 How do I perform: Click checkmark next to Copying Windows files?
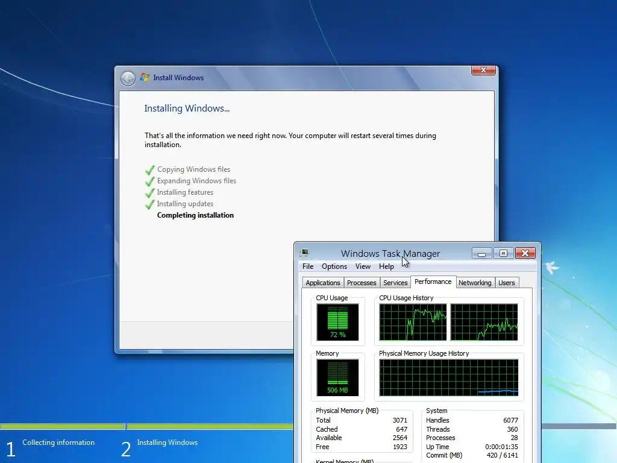point(149,170)
